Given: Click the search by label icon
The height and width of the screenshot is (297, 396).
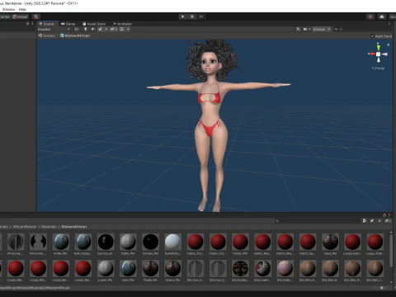Looking at the screenshot, I should click(x=372, y=221).
